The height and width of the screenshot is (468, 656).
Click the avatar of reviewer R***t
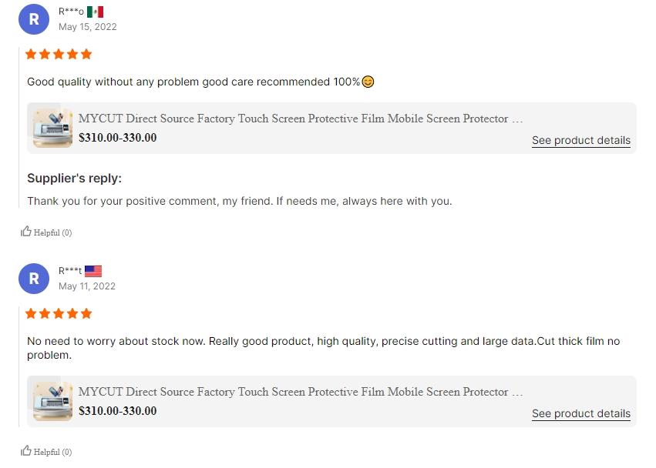[34, 279]
